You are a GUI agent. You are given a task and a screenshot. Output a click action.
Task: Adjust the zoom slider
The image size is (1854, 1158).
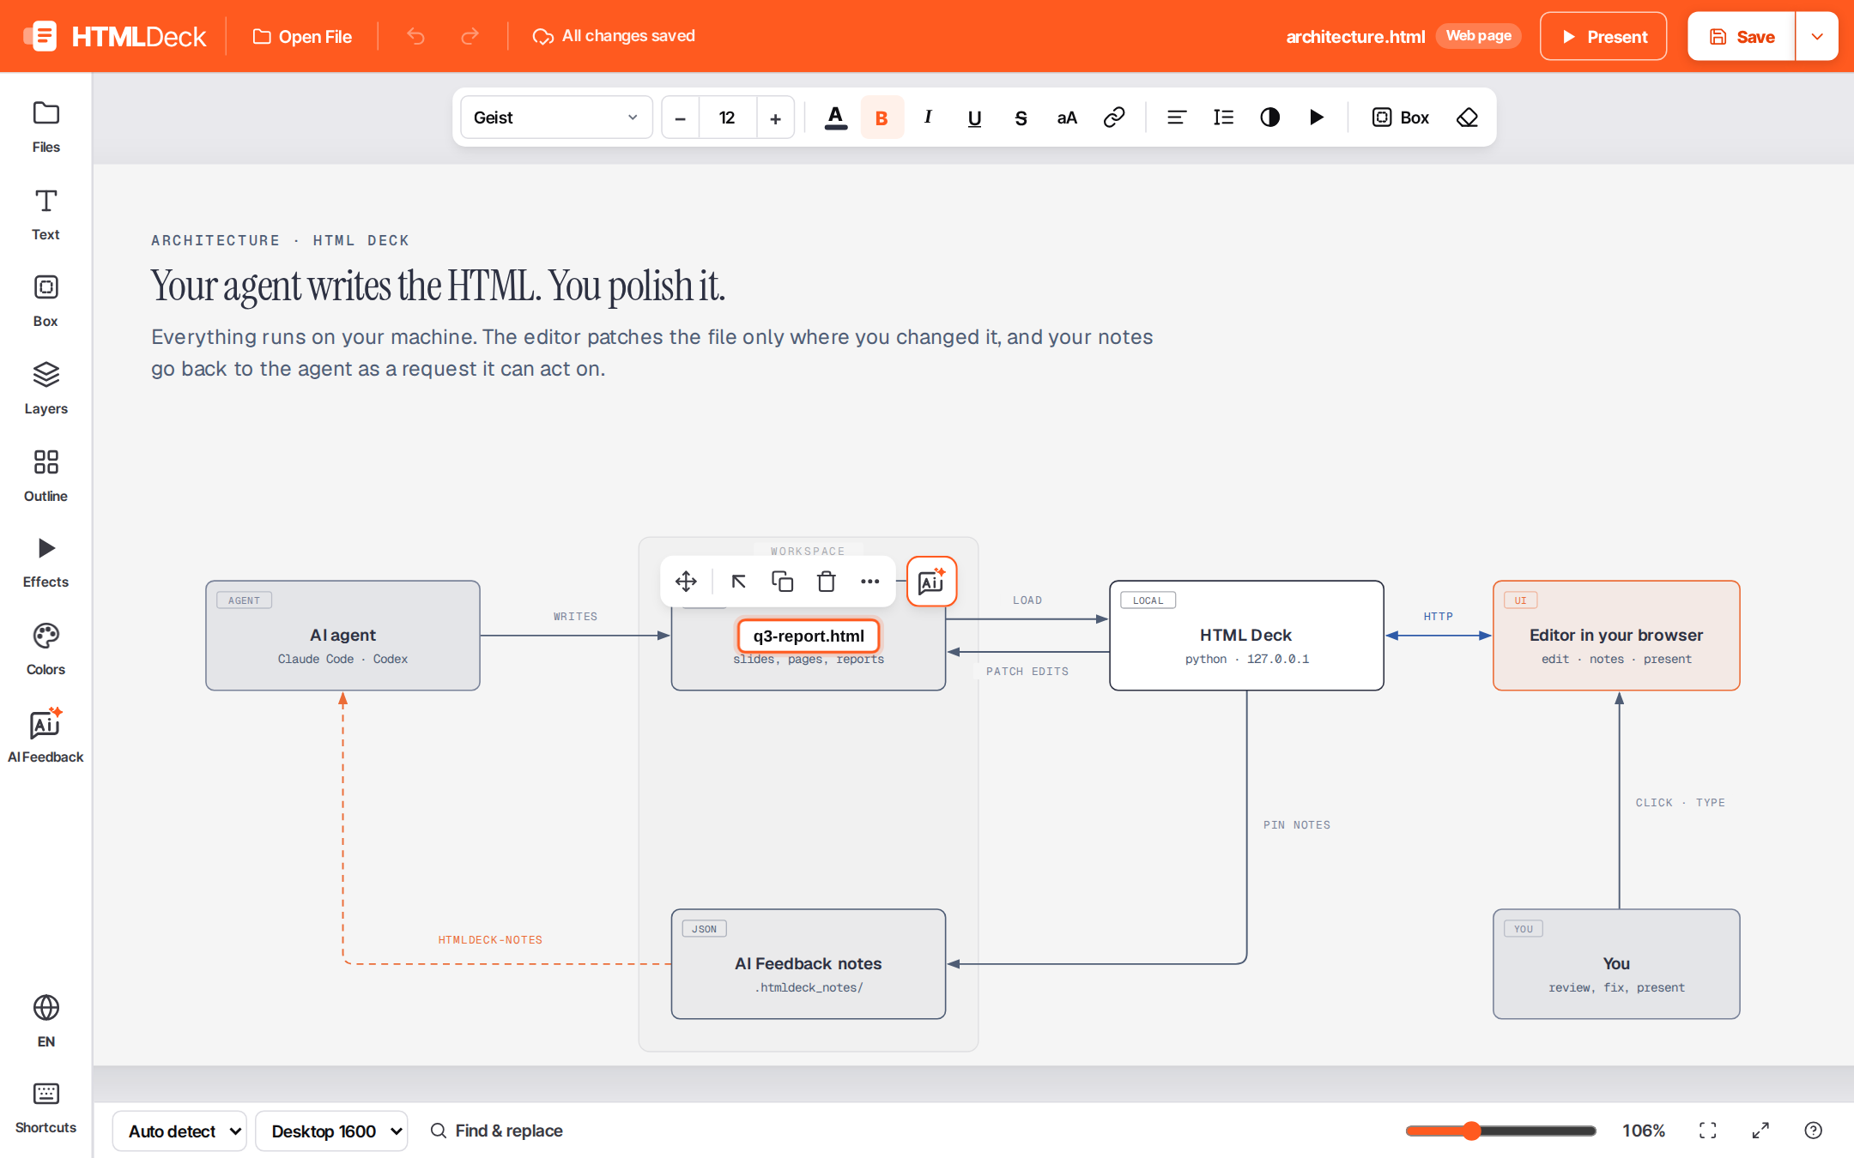(1500, 1131)
